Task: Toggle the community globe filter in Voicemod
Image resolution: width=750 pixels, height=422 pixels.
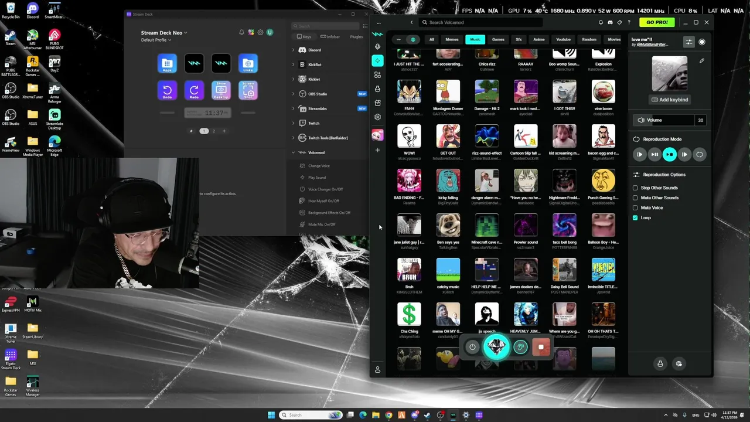Action: pos(412,39)
